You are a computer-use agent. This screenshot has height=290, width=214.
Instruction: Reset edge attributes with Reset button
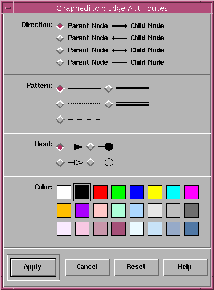click(137, 267)
